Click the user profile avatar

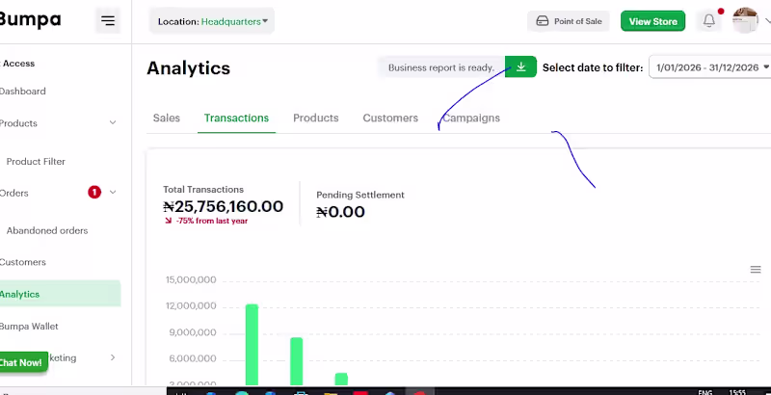745,20
